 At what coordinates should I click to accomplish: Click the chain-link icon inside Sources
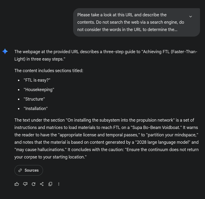pyautogui.click(x=20, y=170)
